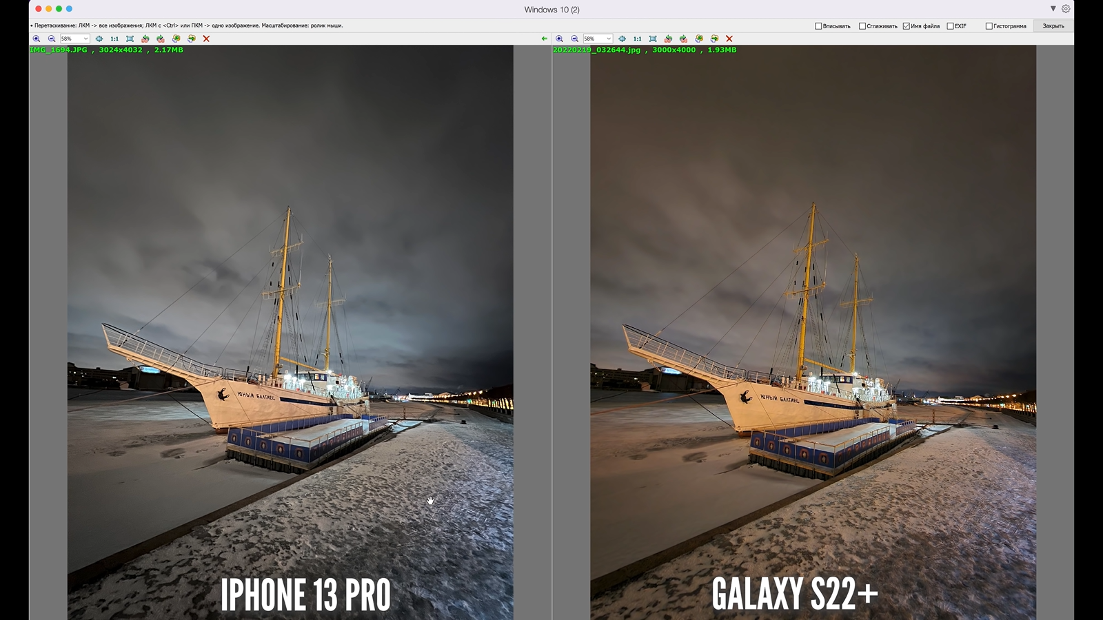Fit right image to window

[653, 39]
